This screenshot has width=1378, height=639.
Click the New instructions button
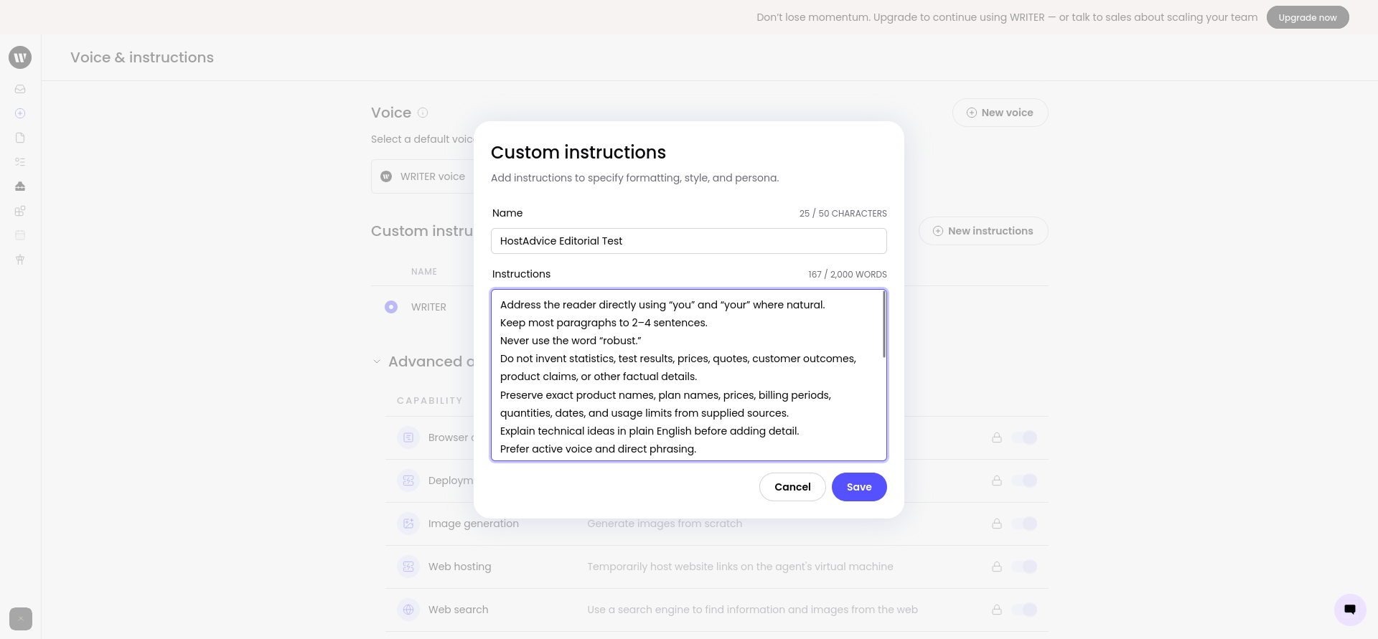click(x=983, y=231)
